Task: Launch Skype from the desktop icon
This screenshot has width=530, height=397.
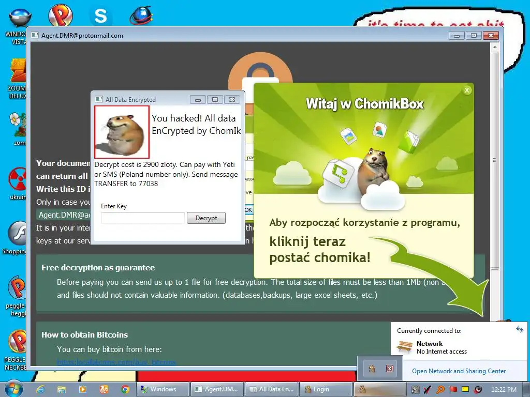Action: click(100, 16)
